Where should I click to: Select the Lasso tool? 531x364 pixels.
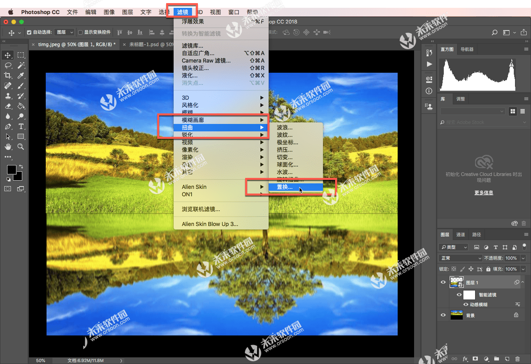pyautogui.click(x=8, y=65)
